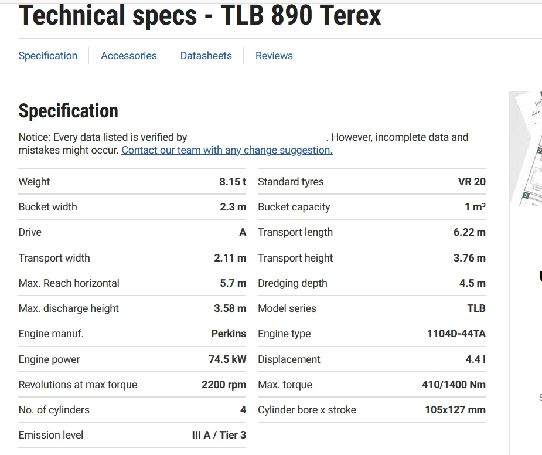Switch to the Accessories tab

(128, 56)
